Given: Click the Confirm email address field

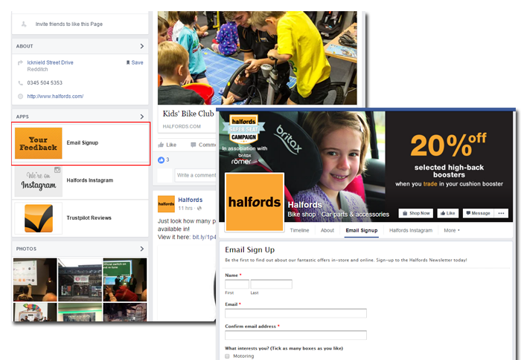Looking at the screenshot, I should pyautogui.click(x=295, y=336).
